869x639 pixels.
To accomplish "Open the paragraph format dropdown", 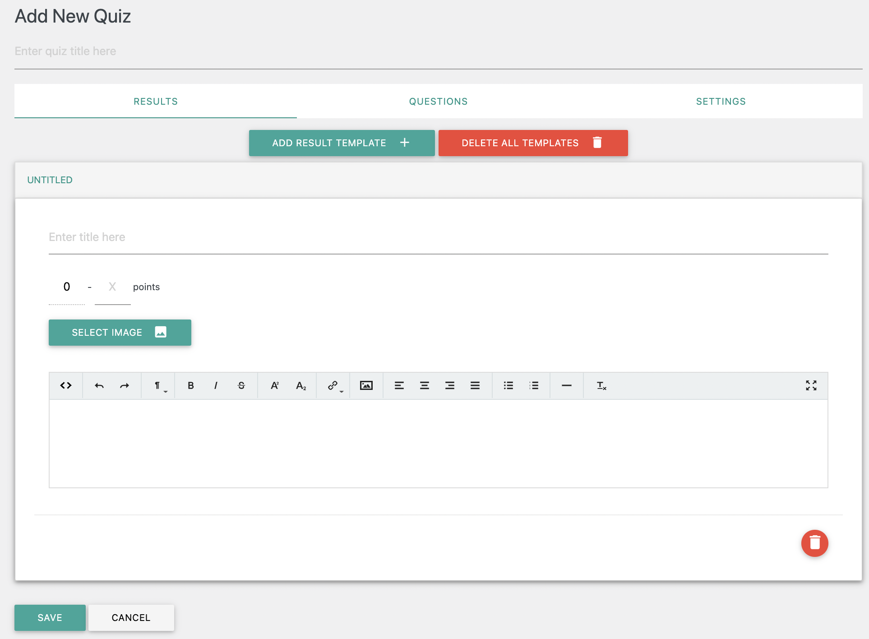I will [x=158, y=385].
